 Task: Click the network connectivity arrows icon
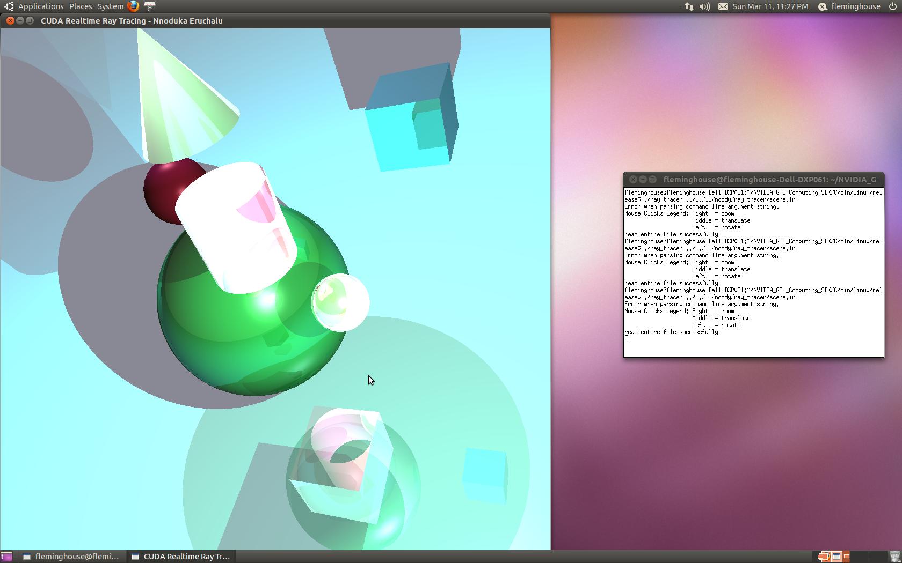click(x=688, y=6)
